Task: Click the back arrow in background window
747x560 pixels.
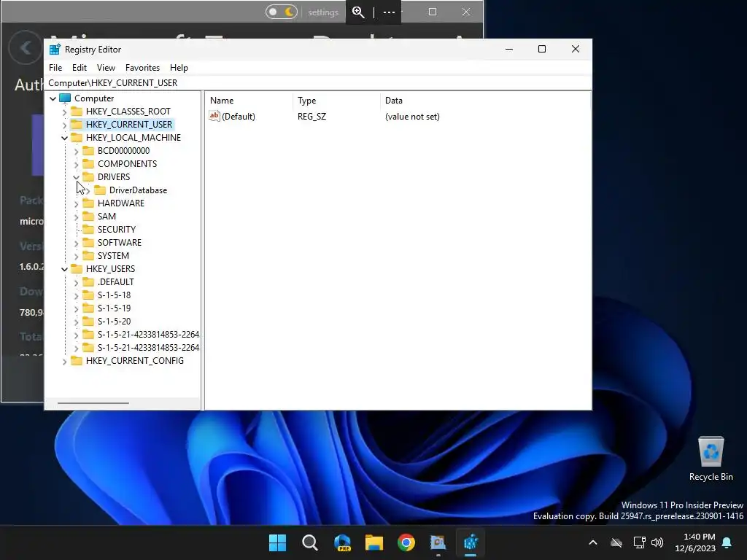Action: point(26,47)
